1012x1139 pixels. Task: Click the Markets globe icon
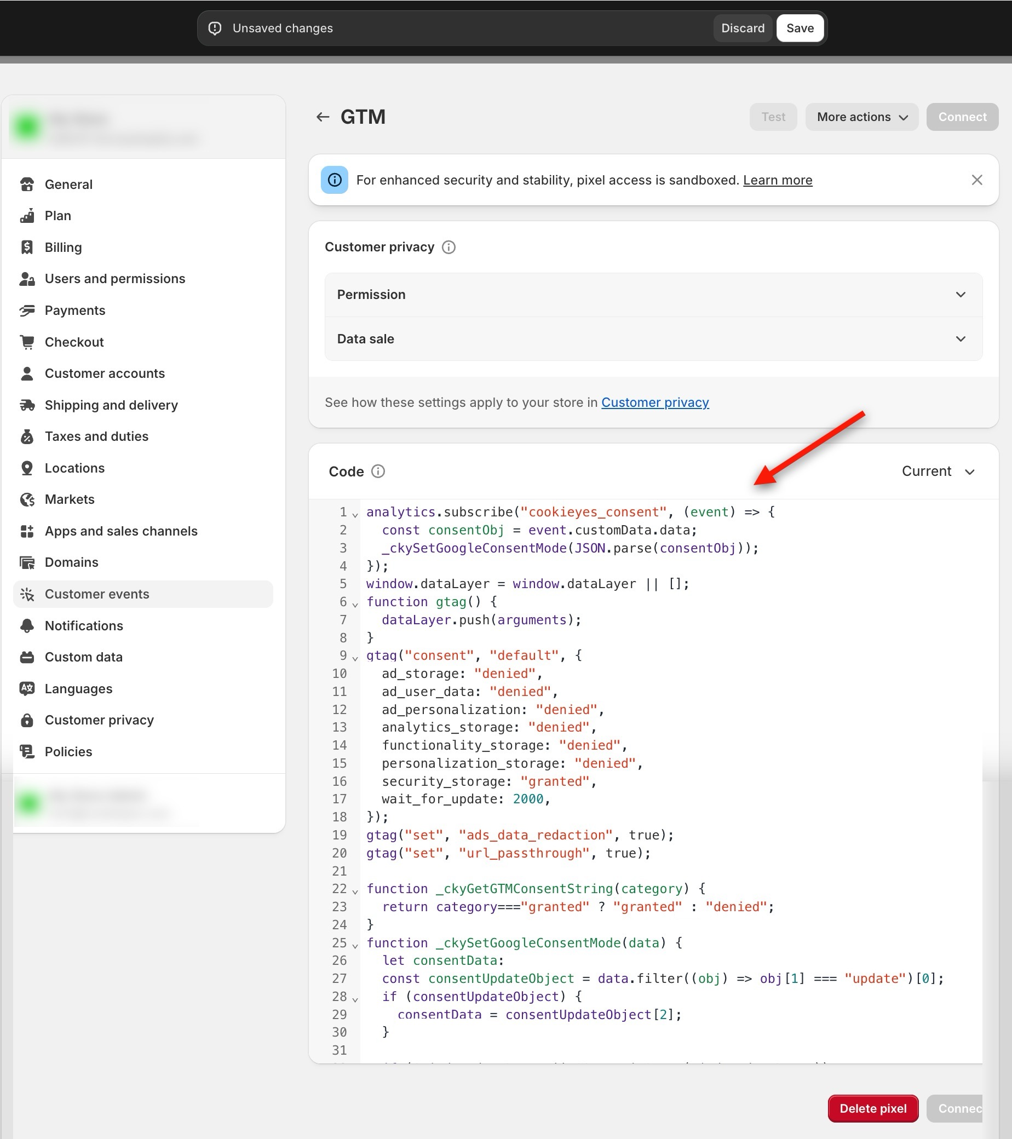(x=27, y=499)
